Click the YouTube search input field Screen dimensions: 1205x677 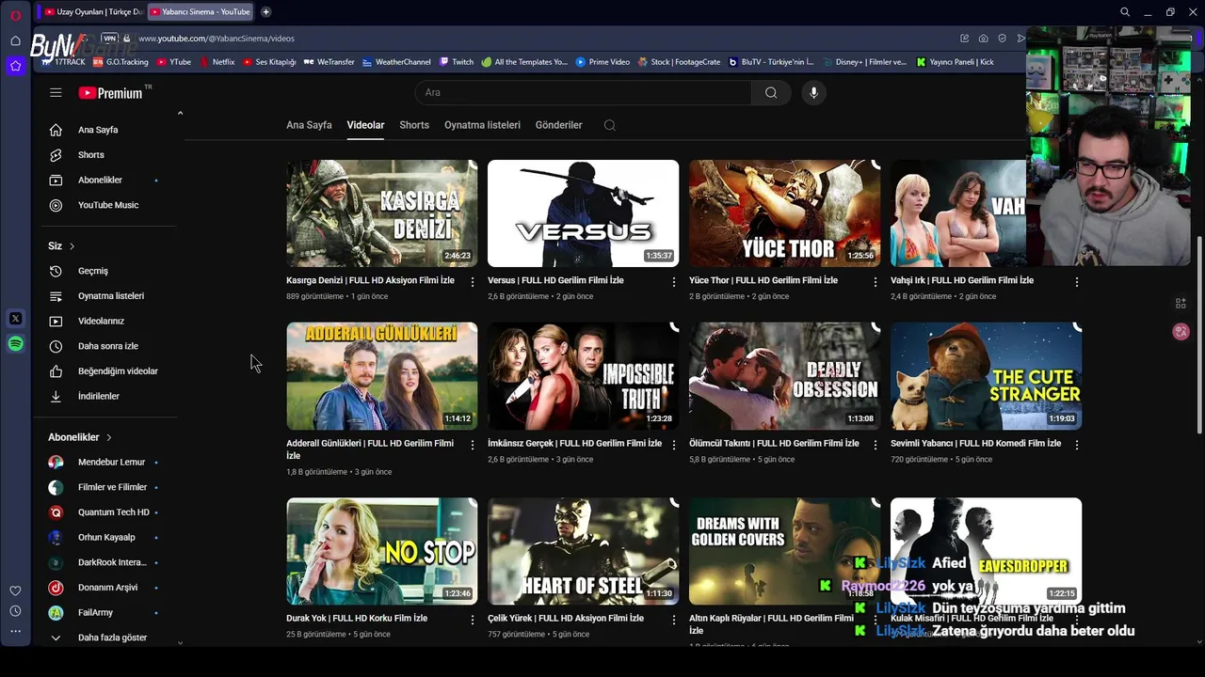click(x=584, y=92)
